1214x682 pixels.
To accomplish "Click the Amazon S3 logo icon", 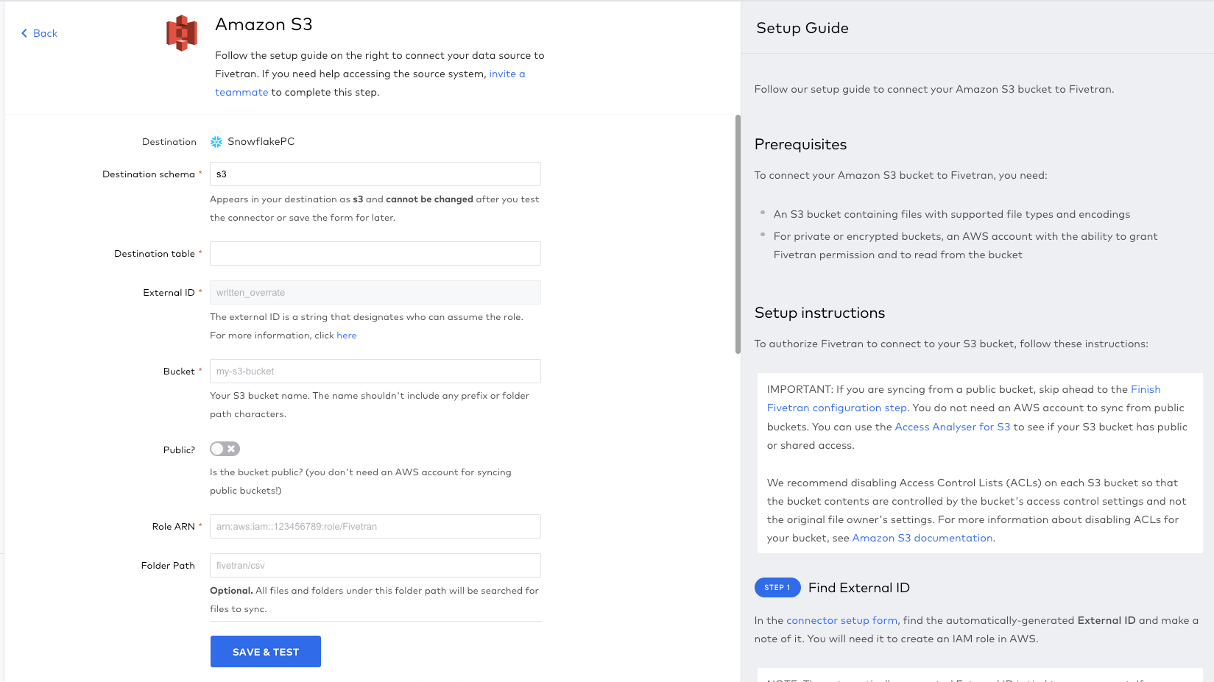I will pos(181,32).
